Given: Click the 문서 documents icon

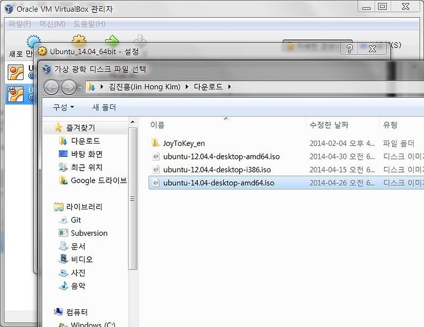Looking at the screenshot, I should click(63, 246).
